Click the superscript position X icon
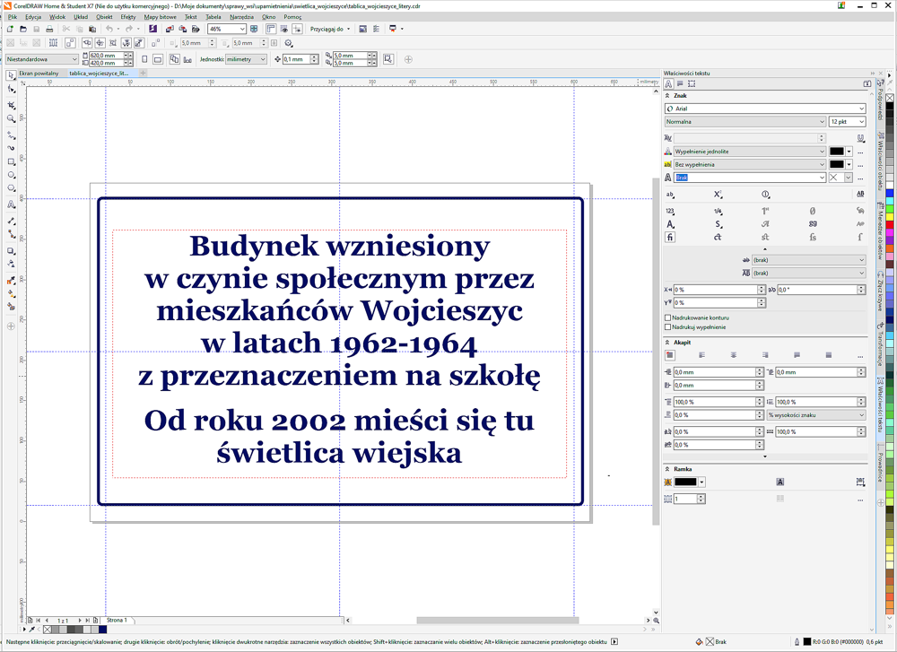Image resolution: width=897 pixels, height=652 pixels. [718, 195]
